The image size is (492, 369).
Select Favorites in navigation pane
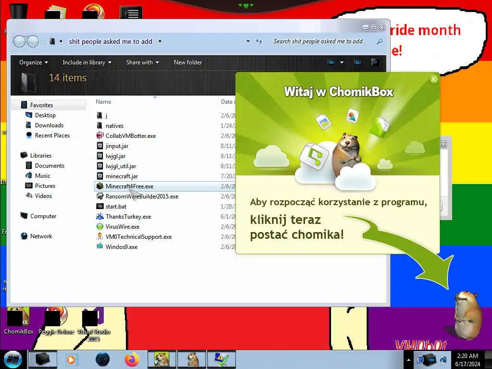tap(41, 105)
